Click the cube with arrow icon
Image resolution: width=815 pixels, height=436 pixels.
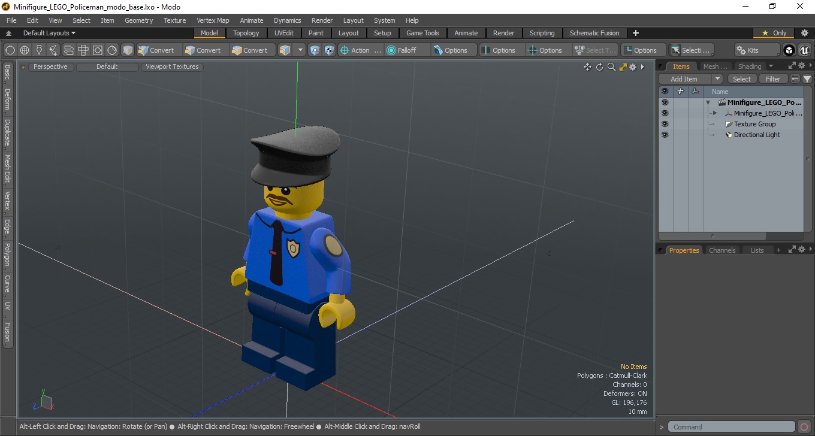pyautogui.click(x=285, y=50)
